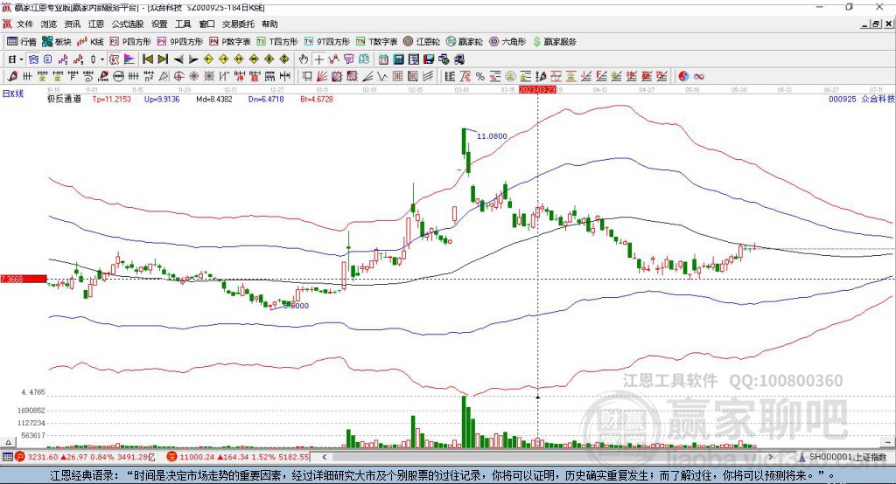The image size is (896, 484).
Task: Open the 行情 quotes view
Action: pyautogui.click(x=21, y=42)
